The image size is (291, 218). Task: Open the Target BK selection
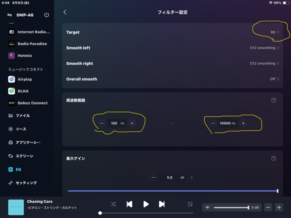[173, 32]
